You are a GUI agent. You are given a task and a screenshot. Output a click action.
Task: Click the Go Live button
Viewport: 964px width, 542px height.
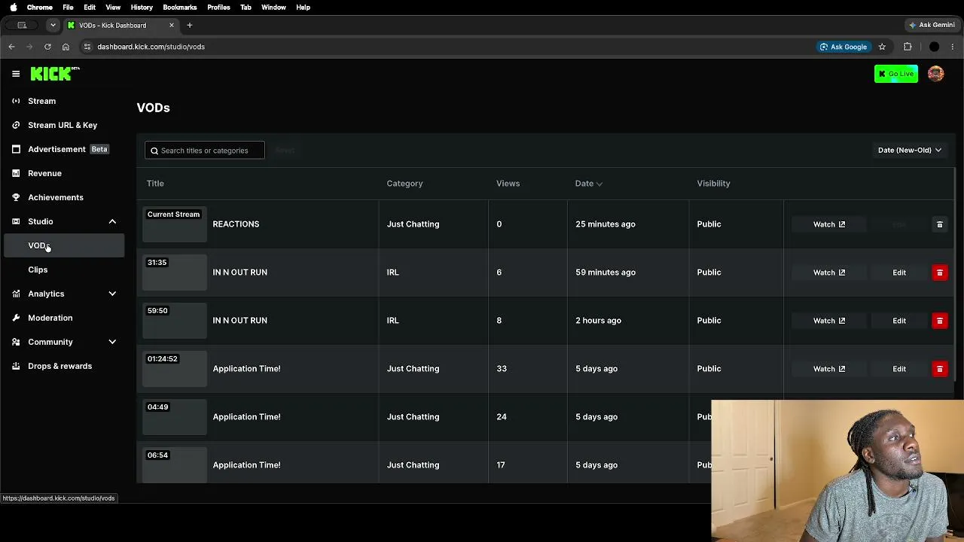(896, 74)
